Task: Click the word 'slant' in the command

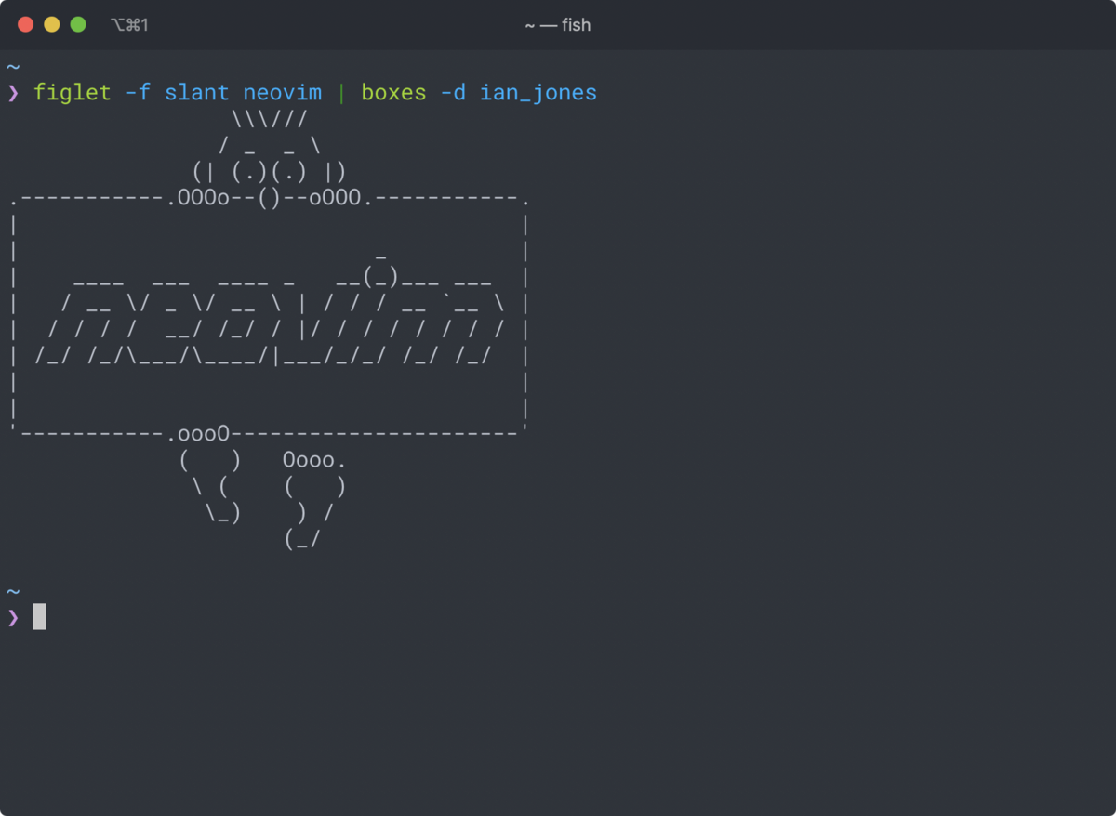Action: pyautogui.click(x=197, y=93)
